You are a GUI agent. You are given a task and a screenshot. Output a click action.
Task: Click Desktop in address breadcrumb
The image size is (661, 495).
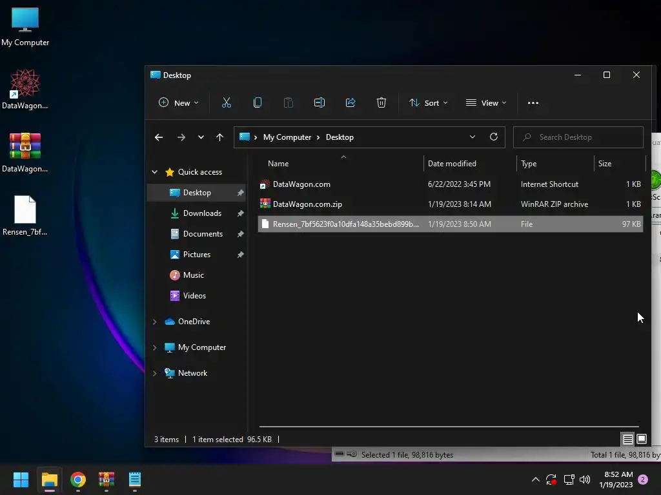pos(340,137)
